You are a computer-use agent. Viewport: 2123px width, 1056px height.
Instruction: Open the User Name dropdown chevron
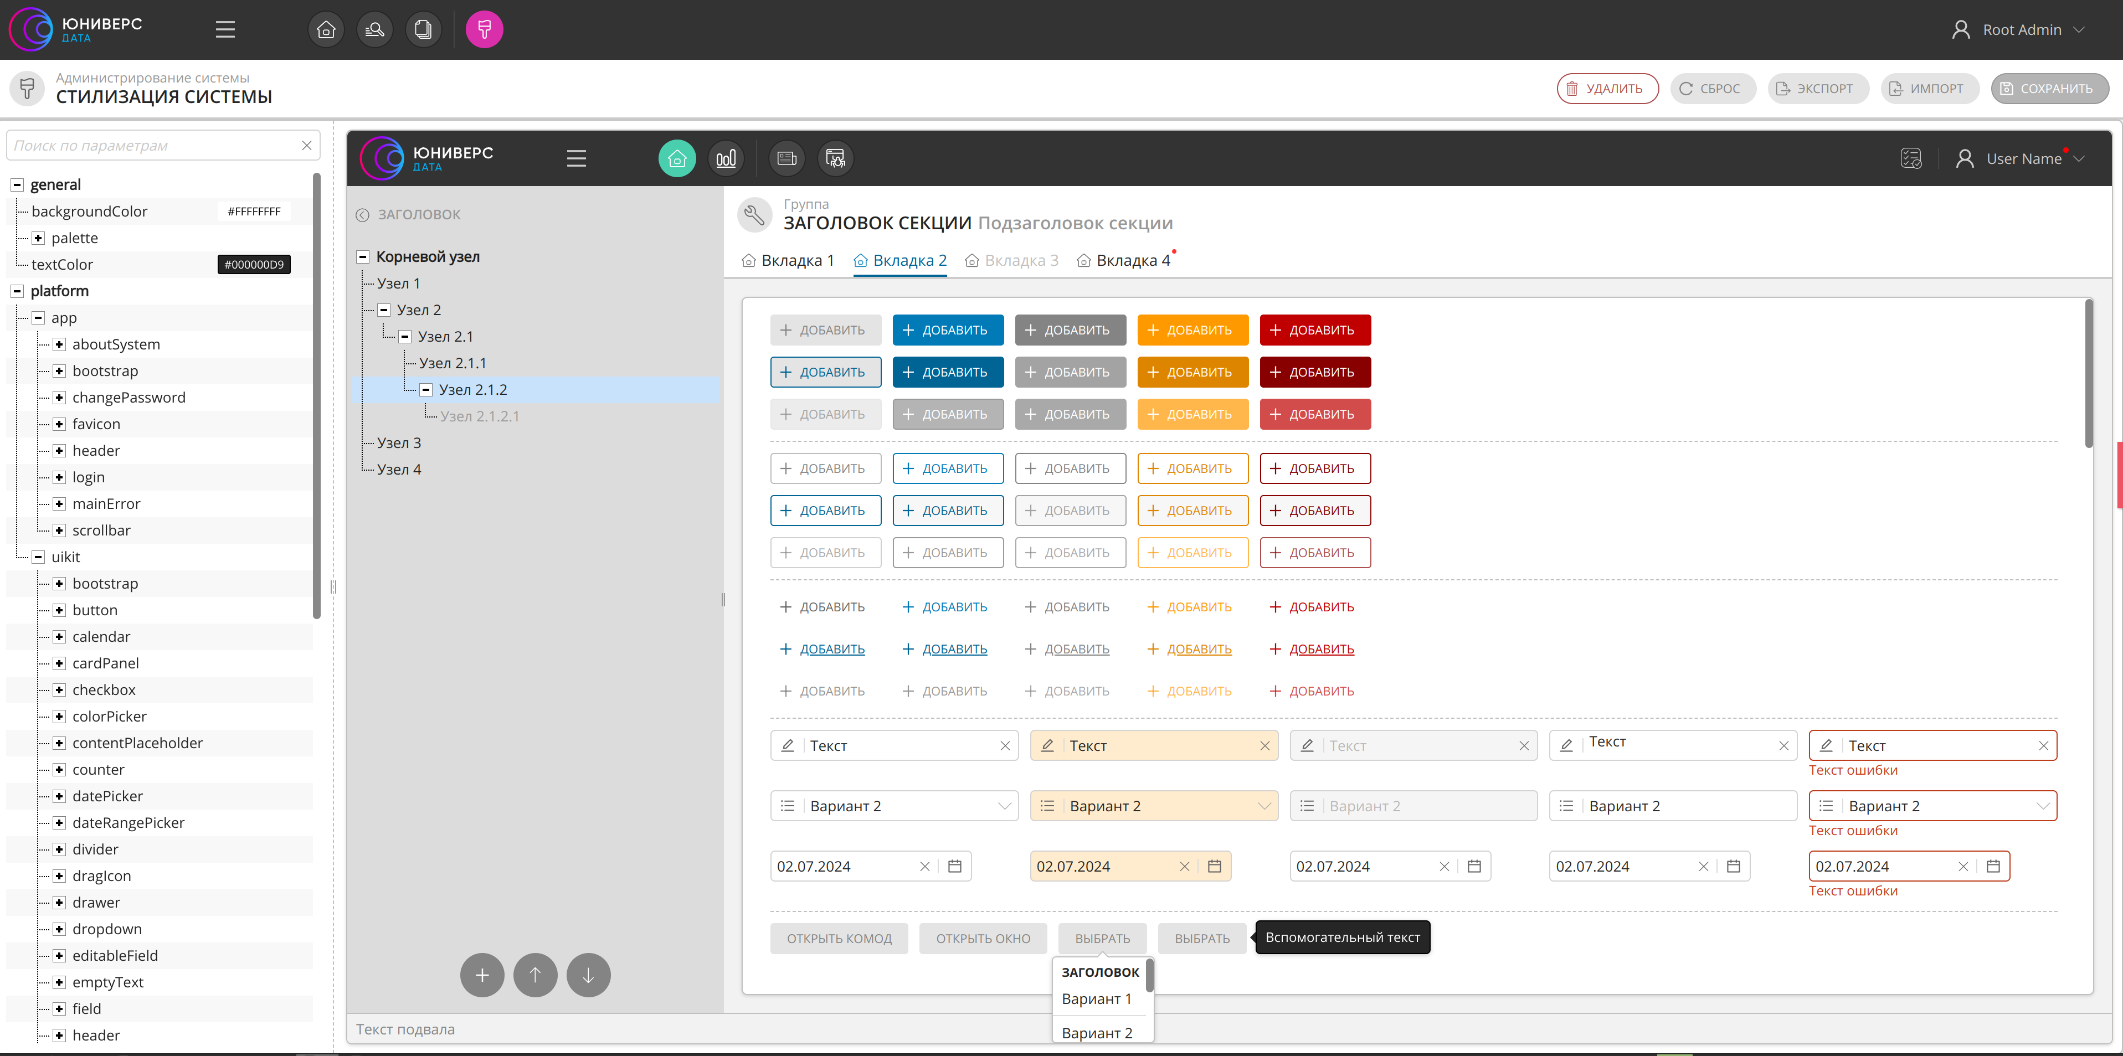click(2079, 159)
